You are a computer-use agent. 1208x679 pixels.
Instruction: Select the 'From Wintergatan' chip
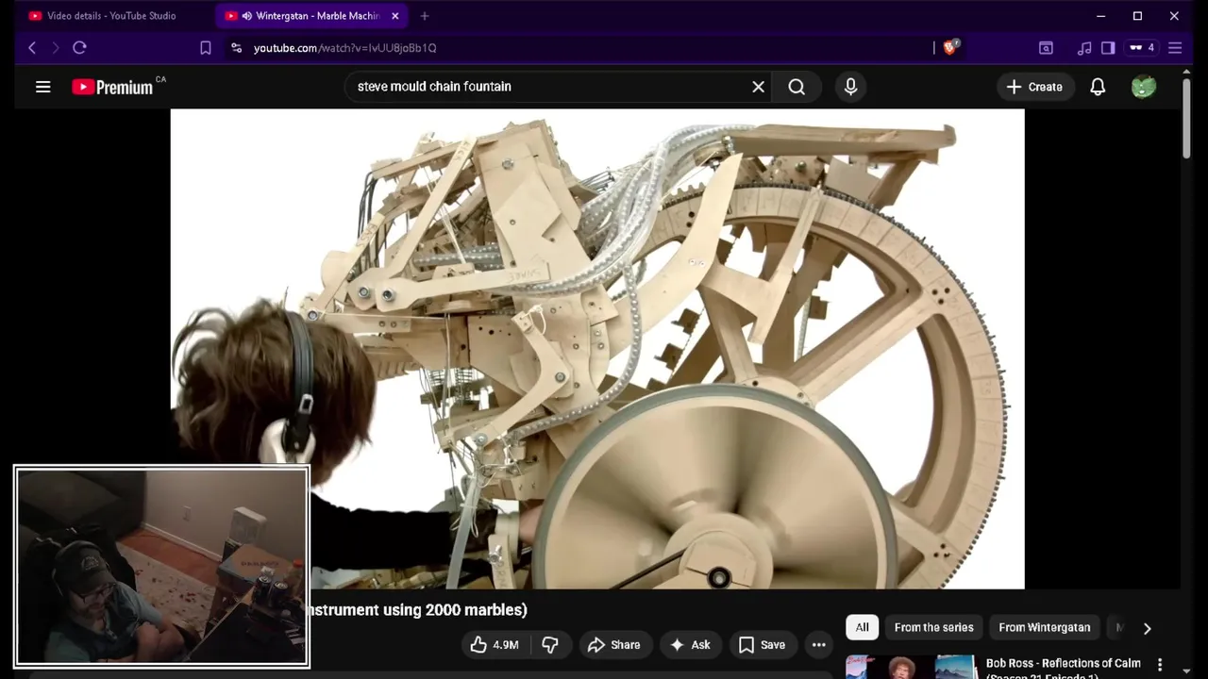(x=1045, y=627)
